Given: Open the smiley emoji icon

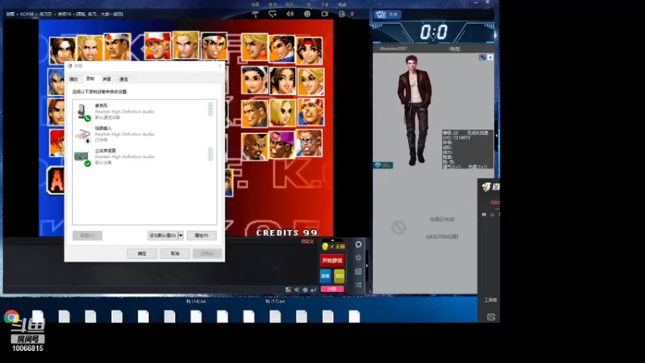Looking at the screenshot, I should pos(307,14).
